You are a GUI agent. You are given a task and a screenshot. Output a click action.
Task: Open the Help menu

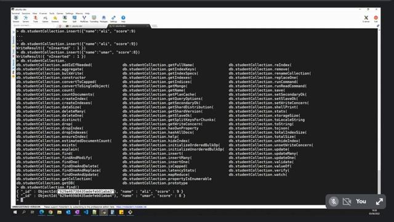click(x=87, y=14)
